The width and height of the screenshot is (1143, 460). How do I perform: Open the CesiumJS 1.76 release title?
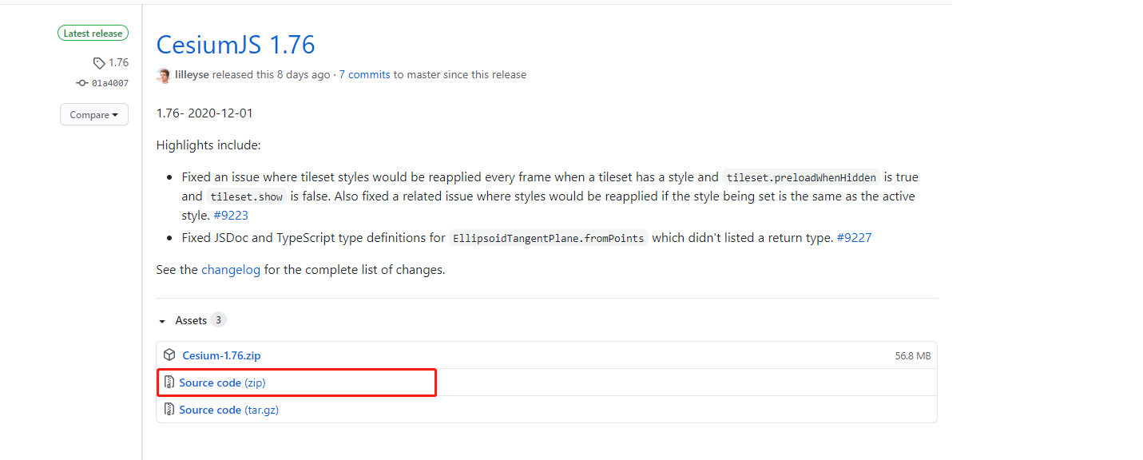tap(236, 45)
